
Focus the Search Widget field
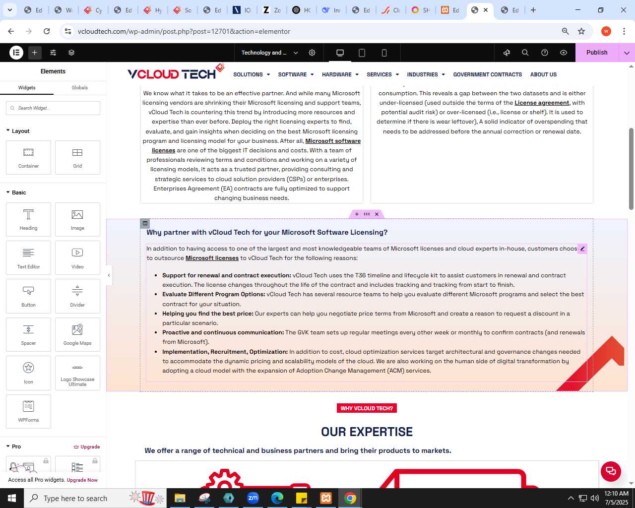[53, 108]
